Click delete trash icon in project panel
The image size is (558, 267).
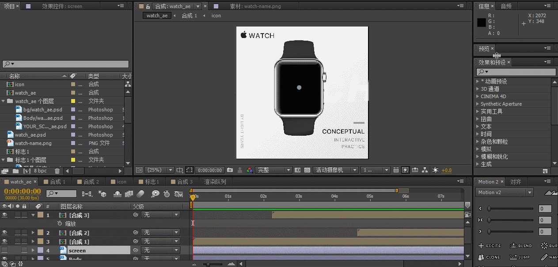pos(57,171)
